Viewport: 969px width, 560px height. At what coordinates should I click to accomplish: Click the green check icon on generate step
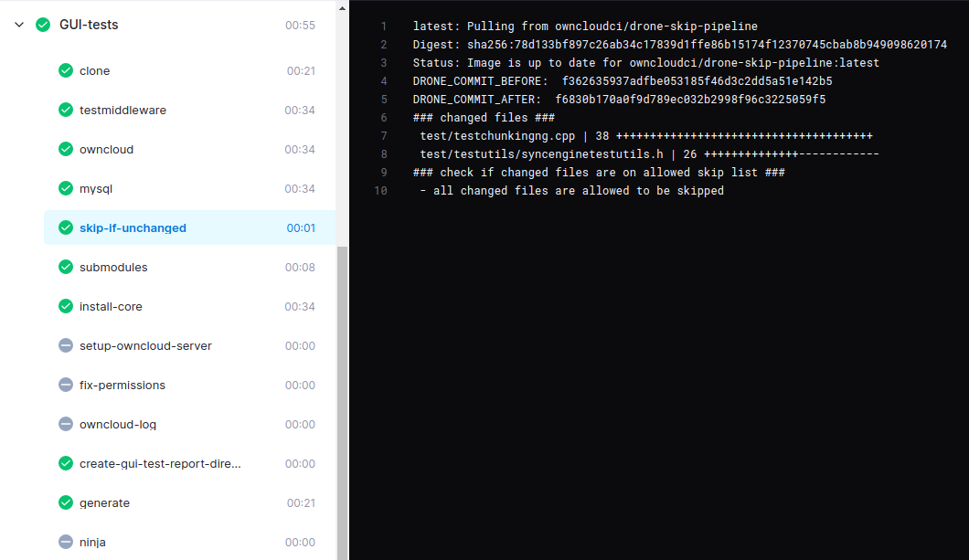65,502
